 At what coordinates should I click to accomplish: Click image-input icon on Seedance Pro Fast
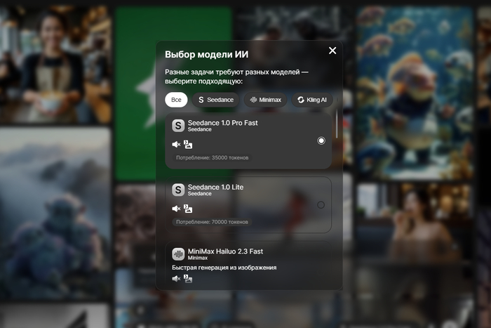pos(188,145)
